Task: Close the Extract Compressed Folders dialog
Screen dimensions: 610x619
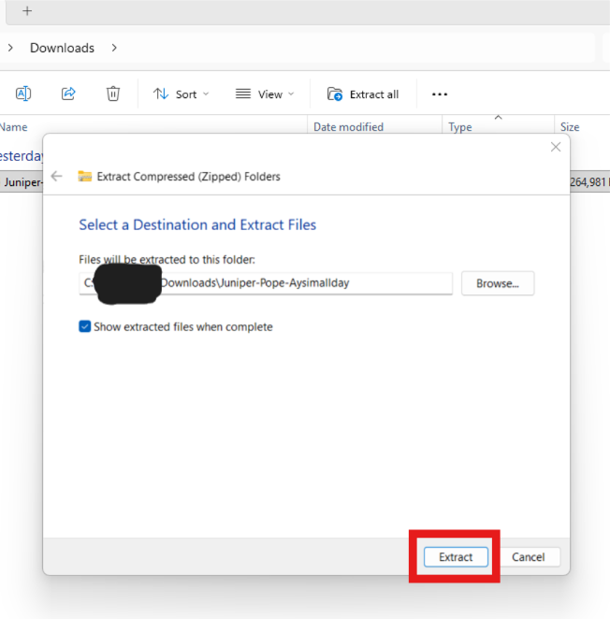Action: click(556, 147)
